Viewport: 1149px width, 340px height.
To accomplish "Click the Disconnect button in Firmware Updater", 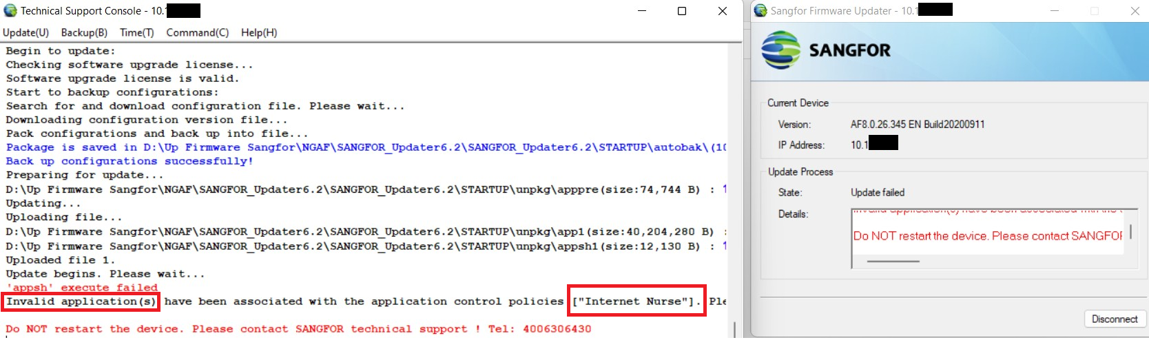I will coord(1115,319).
